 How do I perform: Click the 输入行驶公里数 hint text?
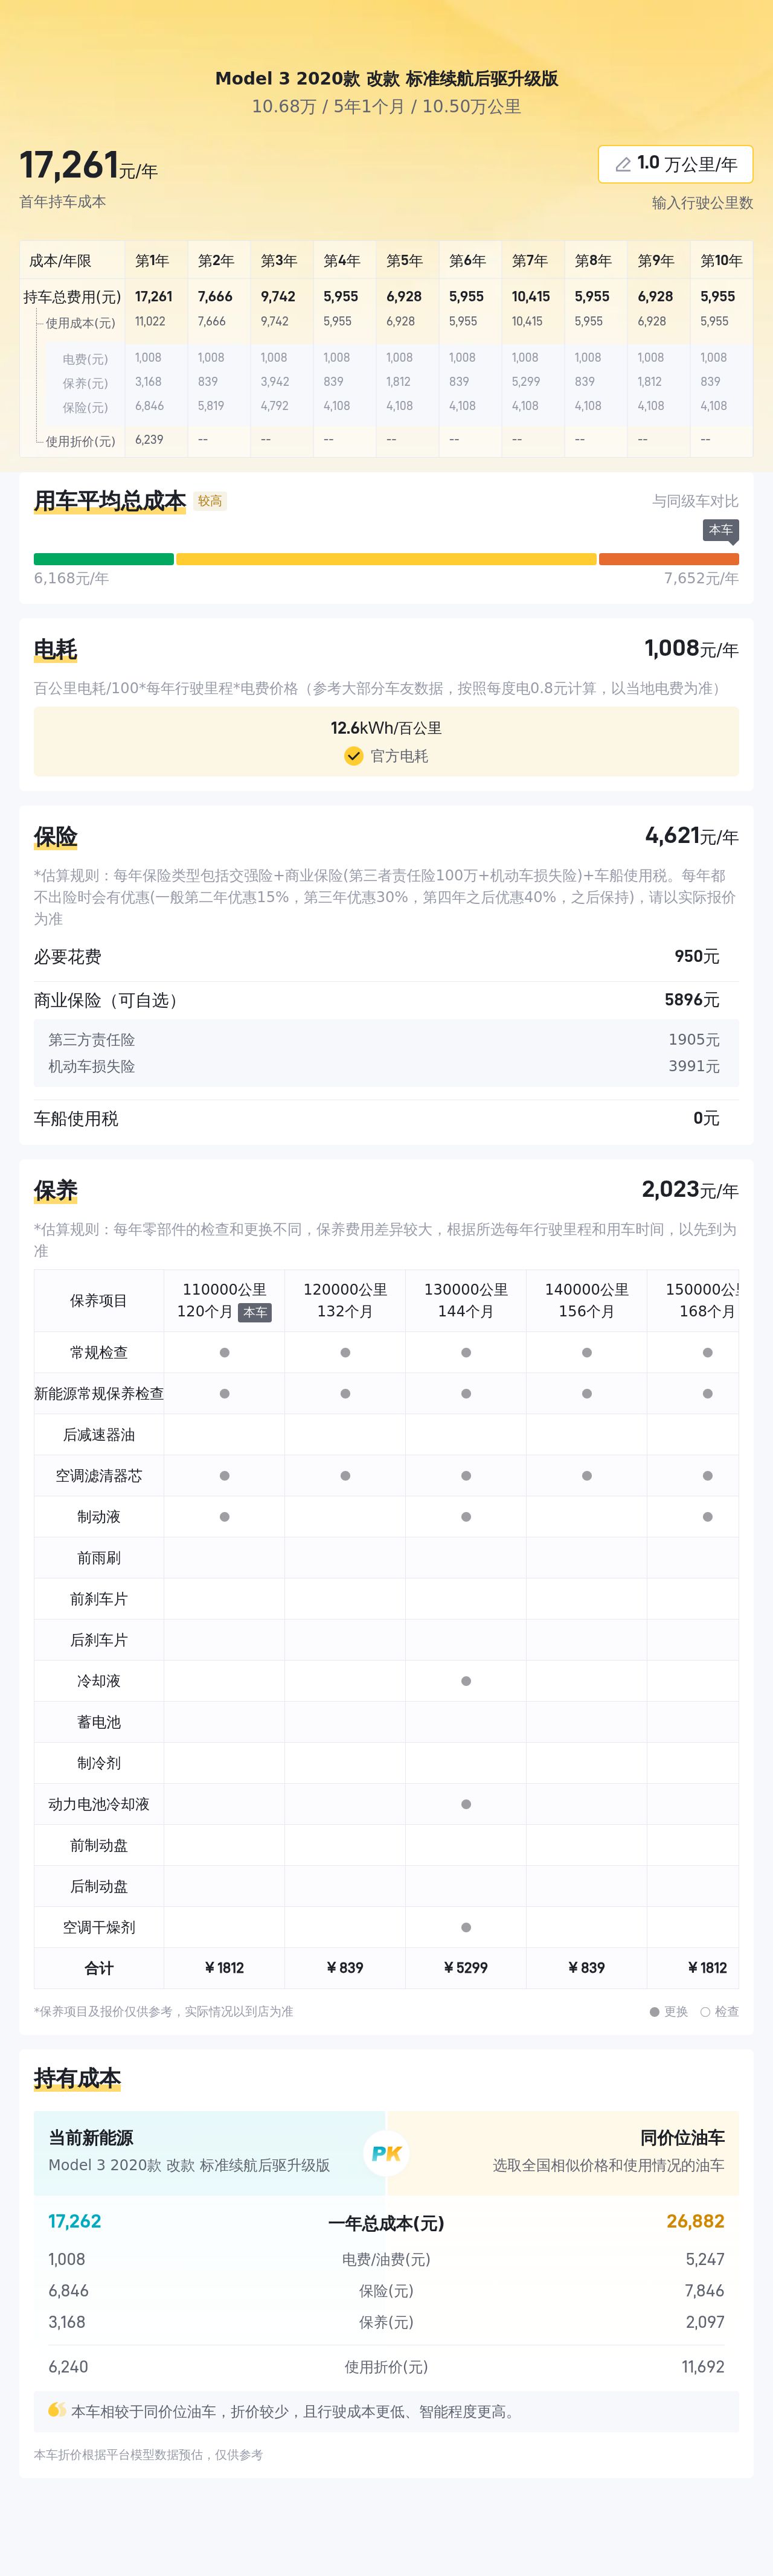click(x=702, y=203)
